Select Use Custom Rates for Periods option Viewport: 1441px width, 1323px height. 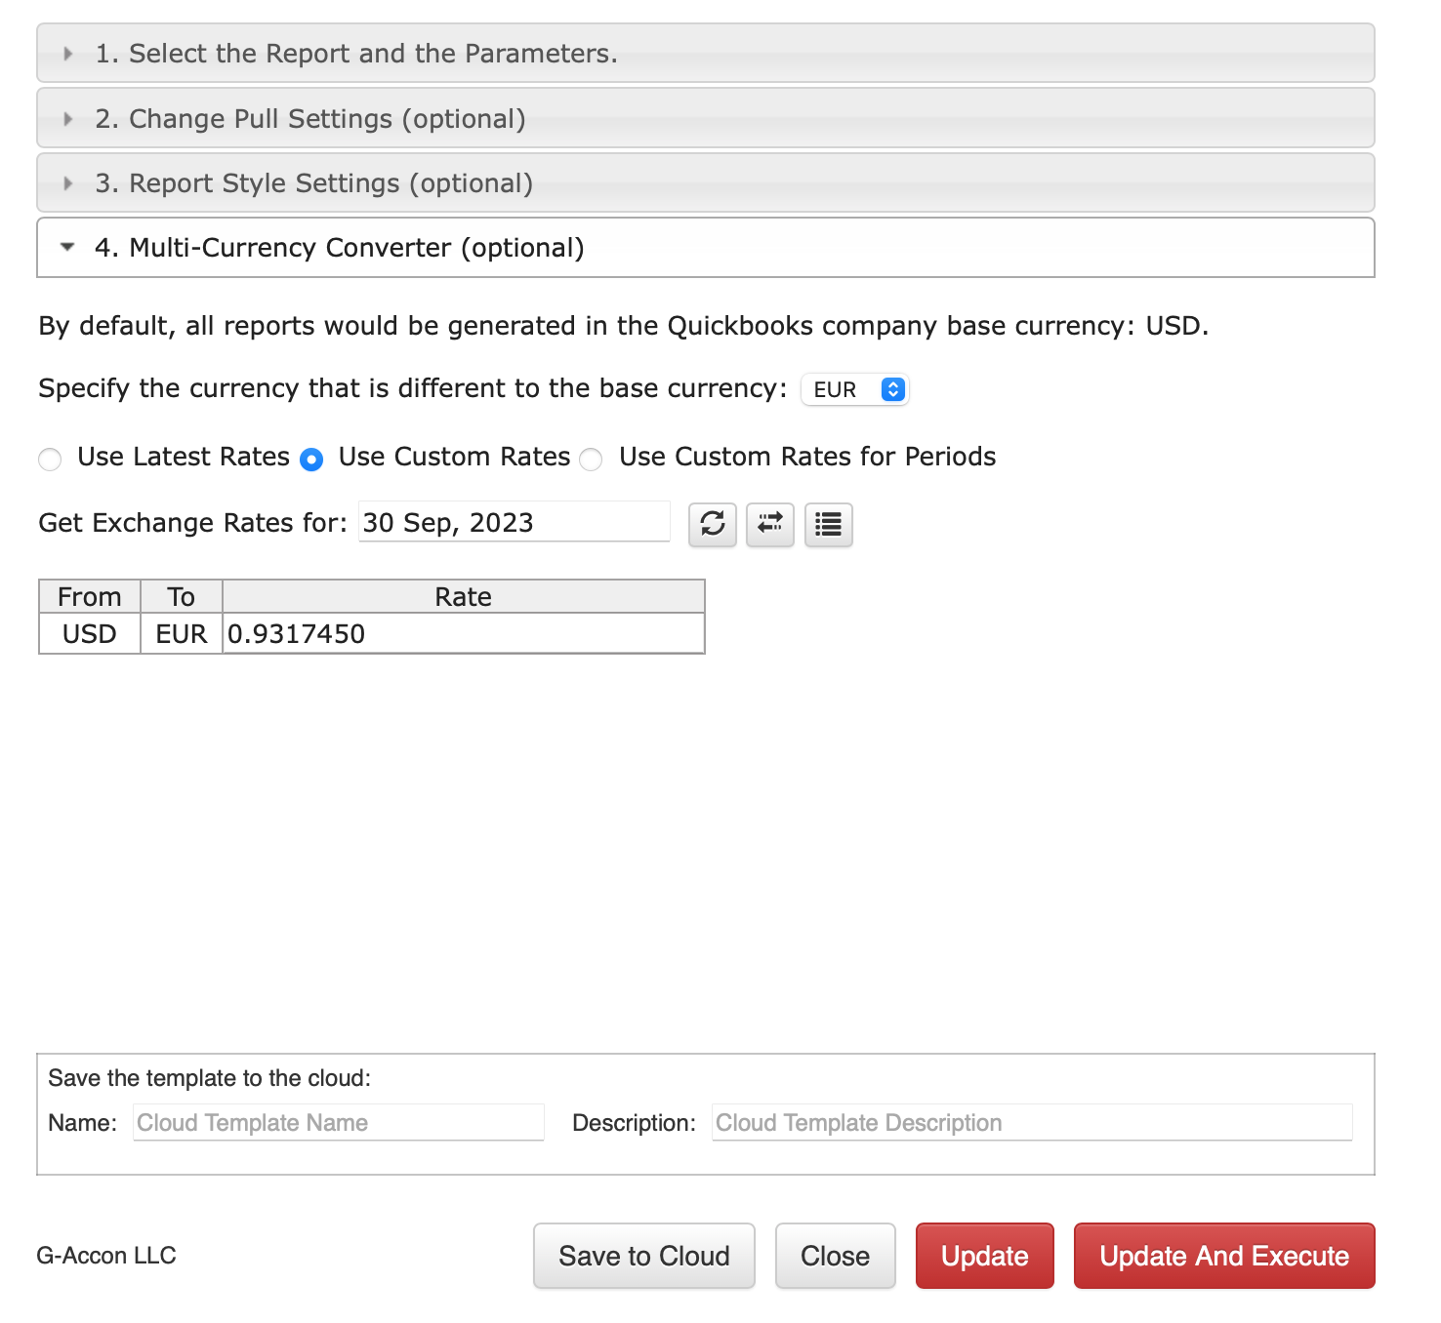[592, 459]
